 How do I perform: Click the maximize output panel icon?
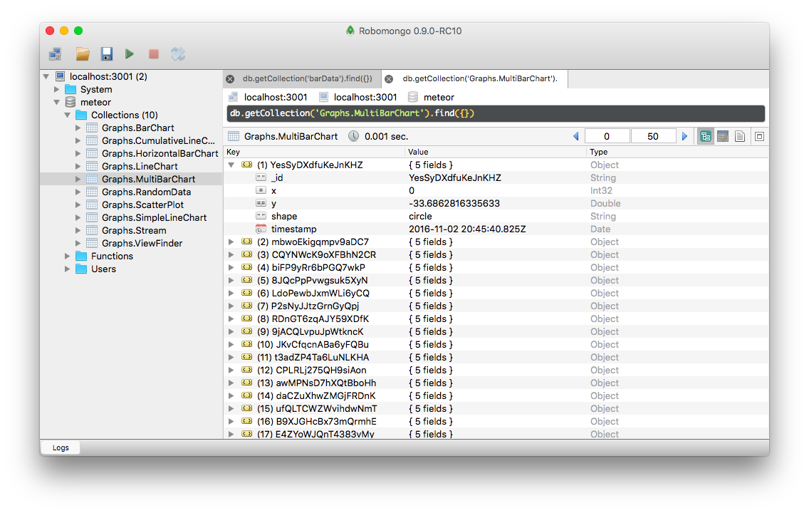pos(759,136)
